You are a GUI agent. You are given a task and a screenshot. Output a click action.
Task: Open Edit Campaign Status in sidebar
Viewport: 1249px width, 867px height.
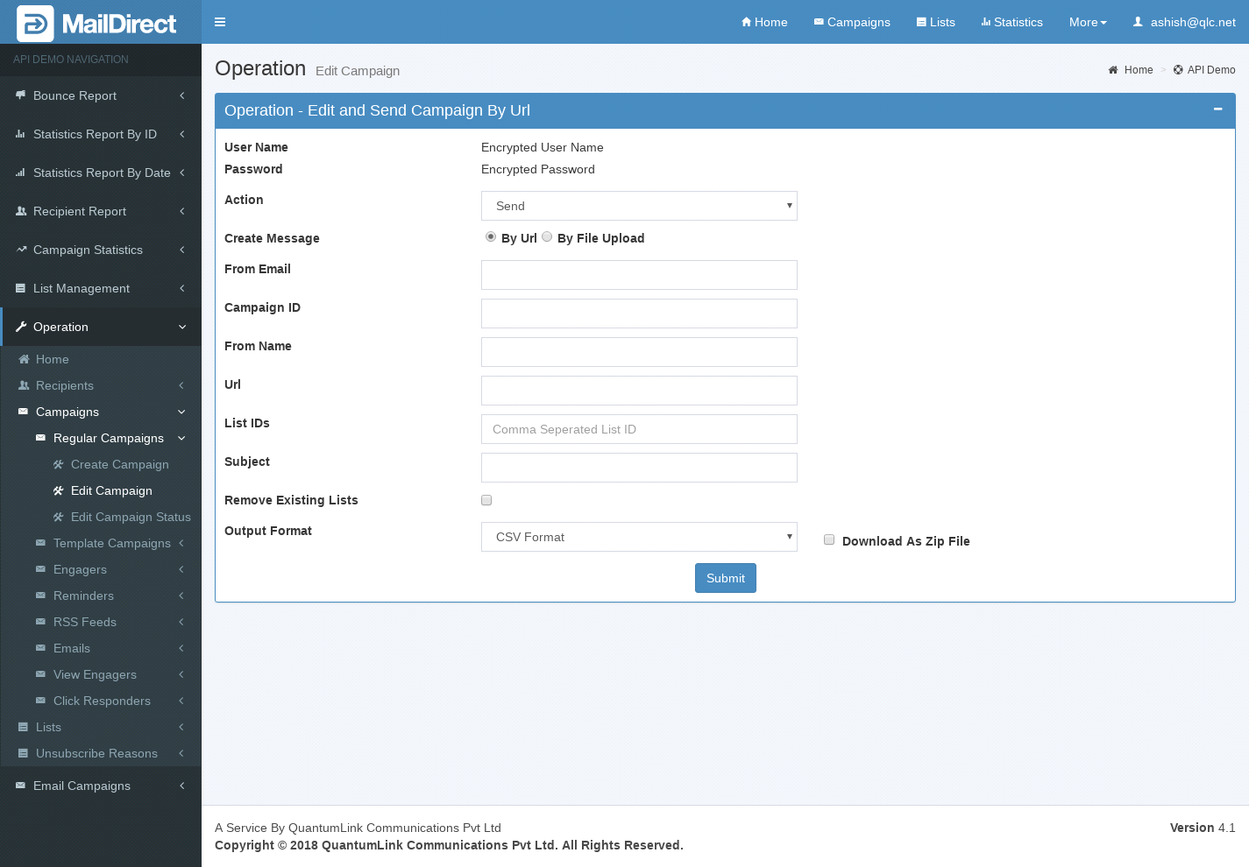point(131,517)
